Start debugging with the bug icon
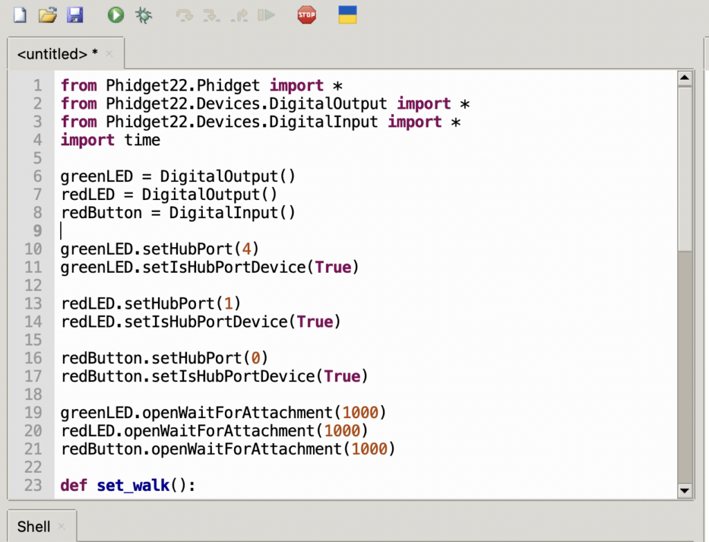 point(143,15)
